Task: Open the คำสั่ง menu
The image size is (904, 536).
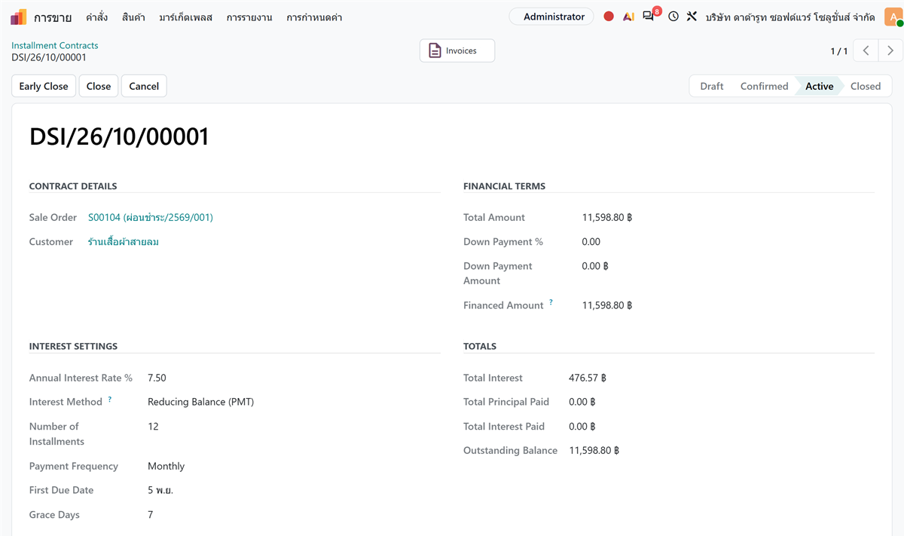Action: pyautogui.click(x=97, y=17)
